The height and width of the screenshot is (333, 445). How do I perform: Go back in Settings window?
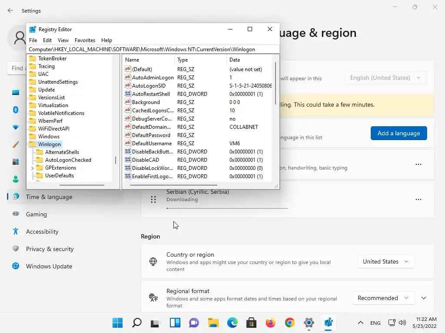(x=10, y=10)
